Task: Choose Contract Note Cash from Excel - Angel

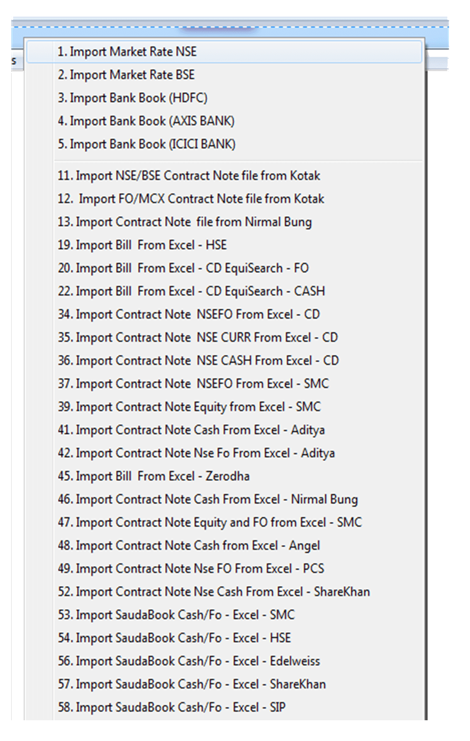Action: [x=224, y=545]
